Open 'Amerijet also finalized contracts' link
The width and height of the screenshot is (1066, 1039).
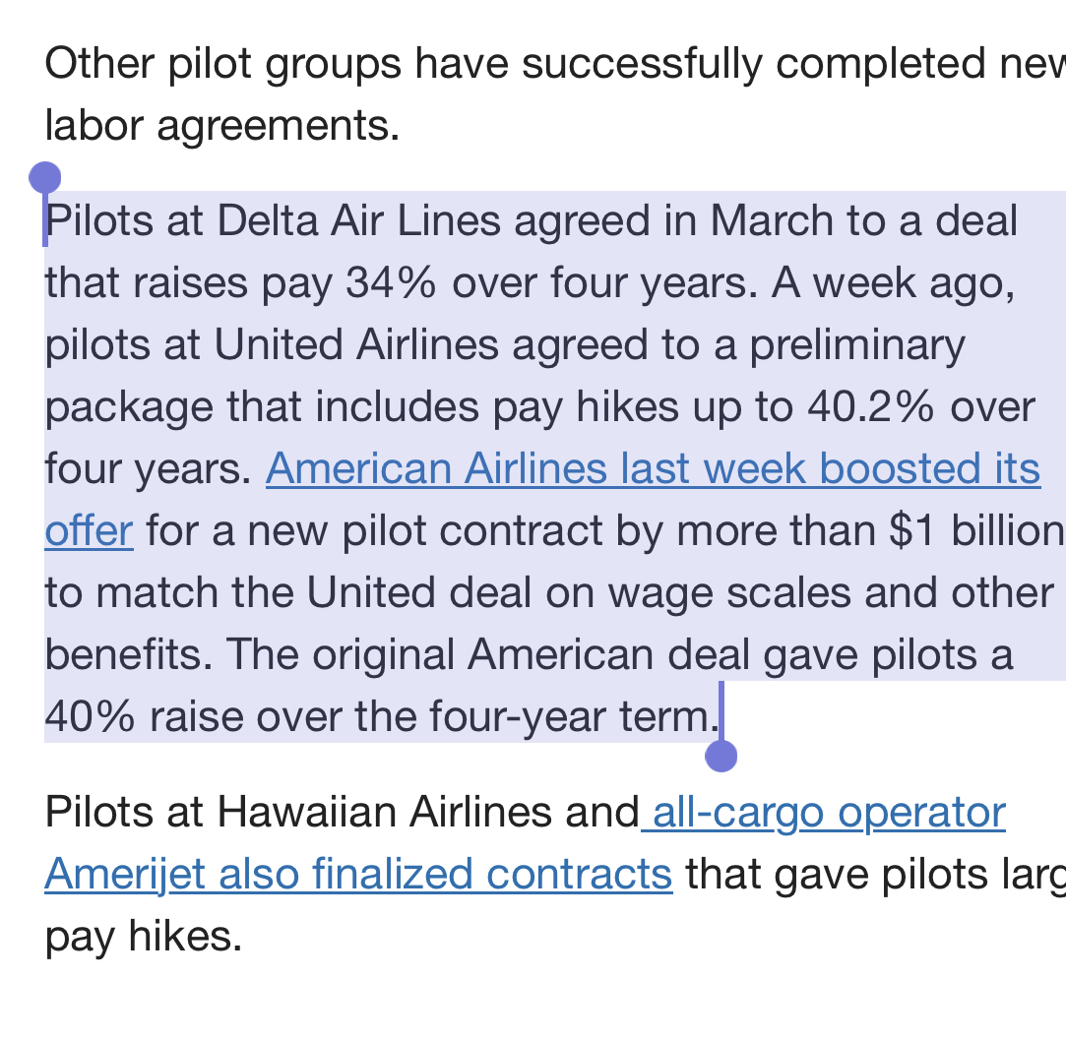point(358,874)
